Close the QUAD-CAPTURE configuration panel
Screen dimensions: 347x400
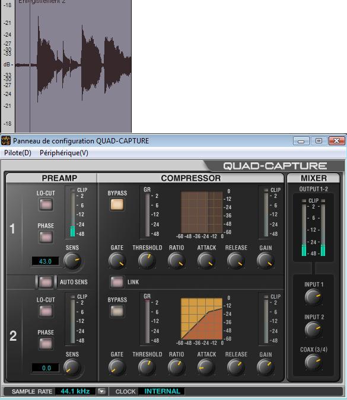[337, 141]
